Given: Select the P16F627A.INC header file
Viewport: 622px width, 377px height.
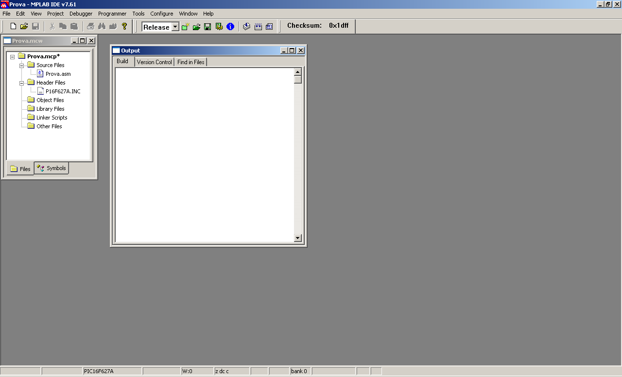Looking at the screenshot, I should click(x=63, y=91).
